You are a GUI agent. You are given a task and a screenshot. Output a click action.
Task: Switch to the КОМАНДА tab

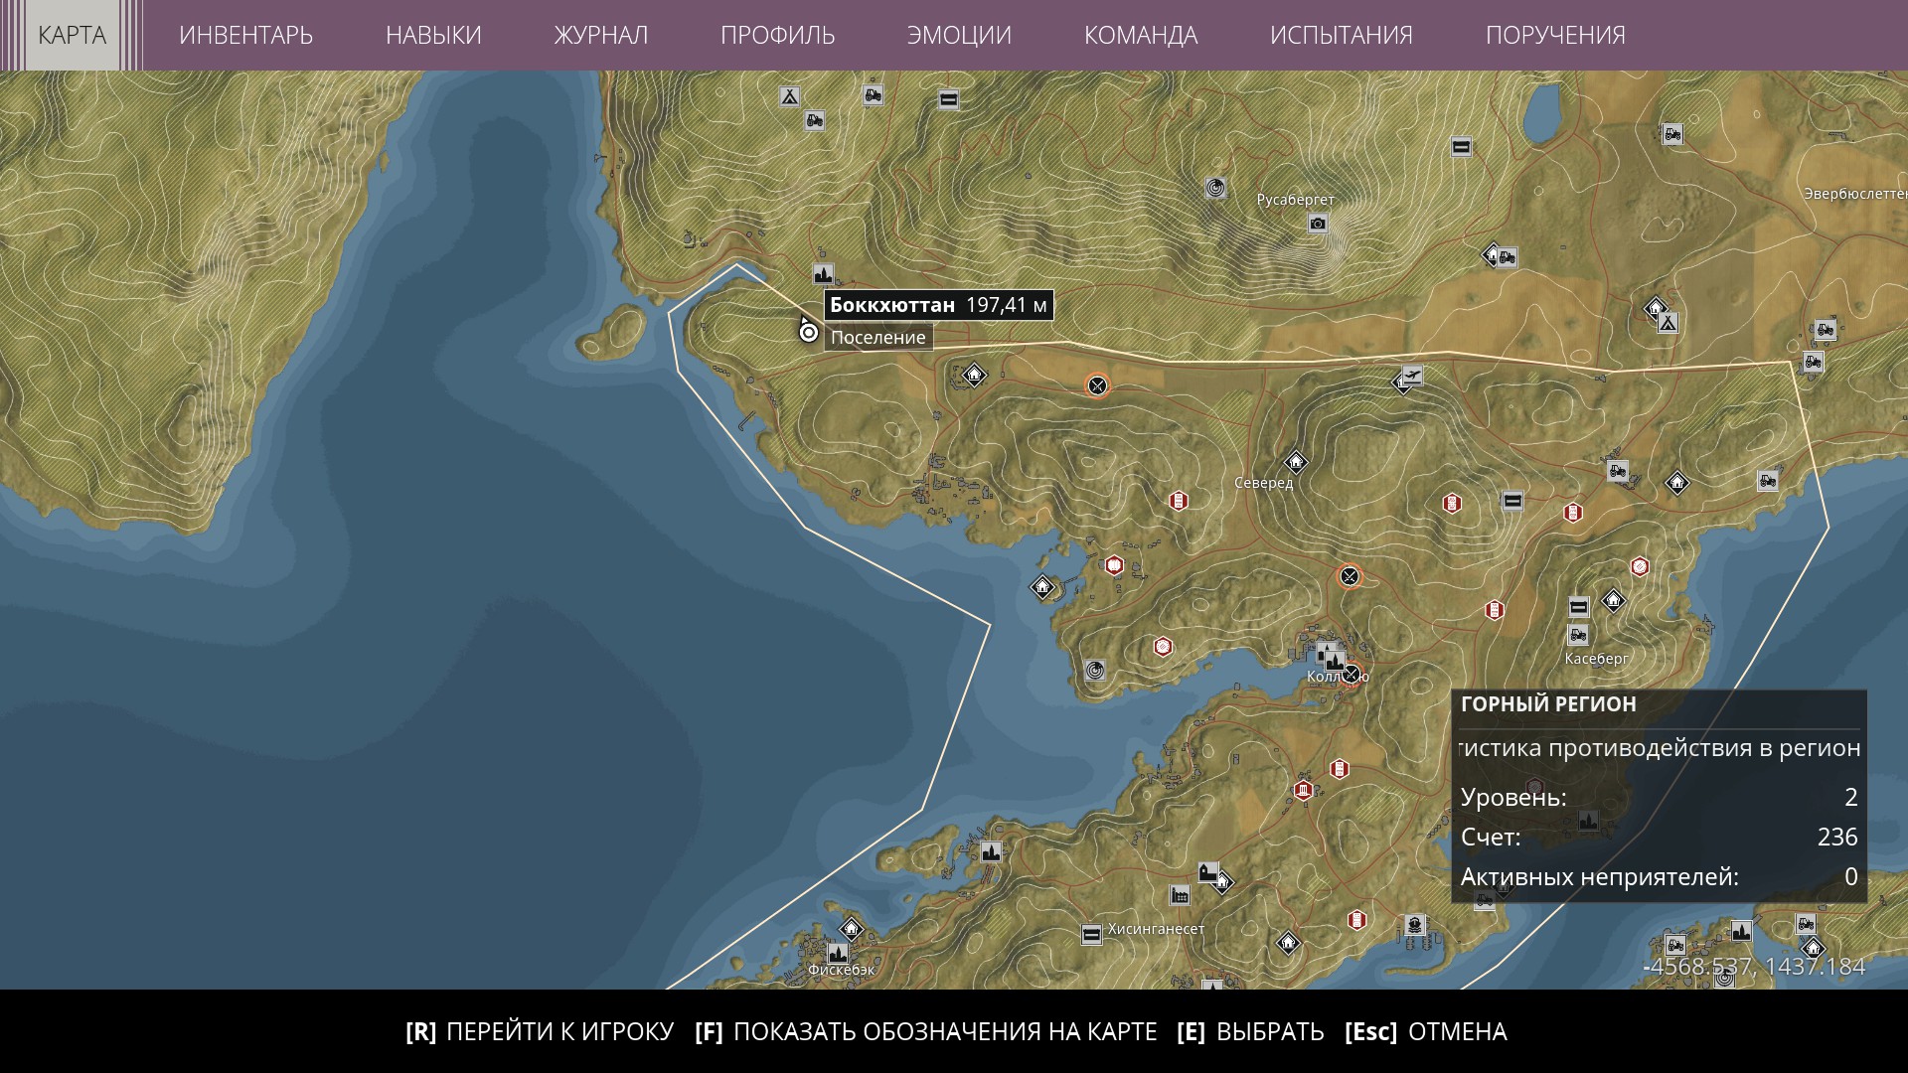pos(1141,35)
